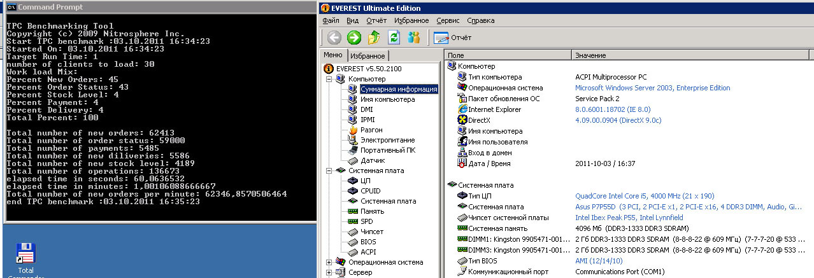Click the Up level toolbar icon
Screen dimensions: 814x278
(374, 38)
